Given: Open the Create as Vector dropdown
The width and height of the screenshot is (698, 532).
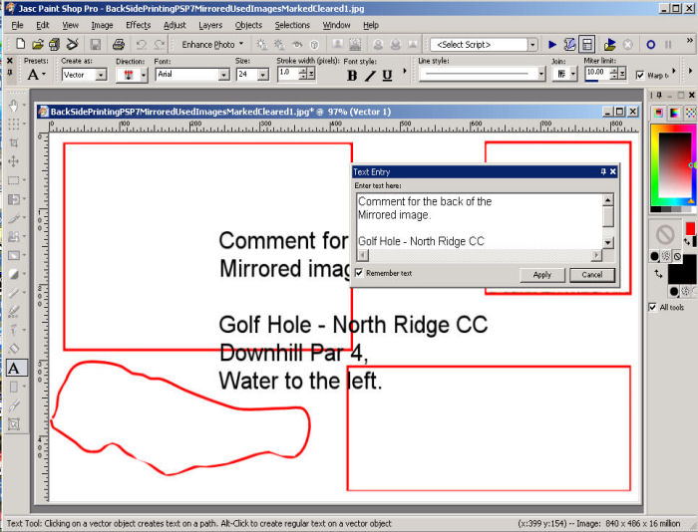Looking at the screenshot, I should [101, 75].
